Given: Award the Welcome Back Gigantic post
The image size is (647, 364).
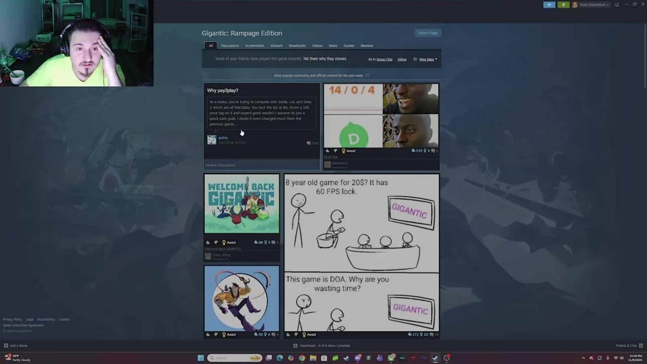Looking at the screenshot, I should [x=228, y=242].
